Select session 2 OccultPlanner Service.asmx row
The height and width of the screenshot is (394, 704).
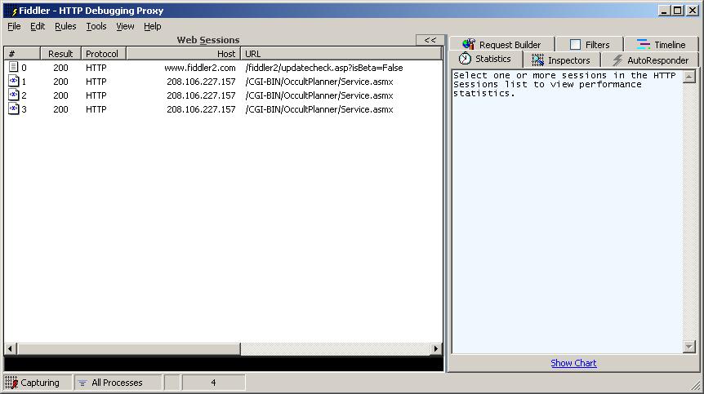tap(319, 95)
